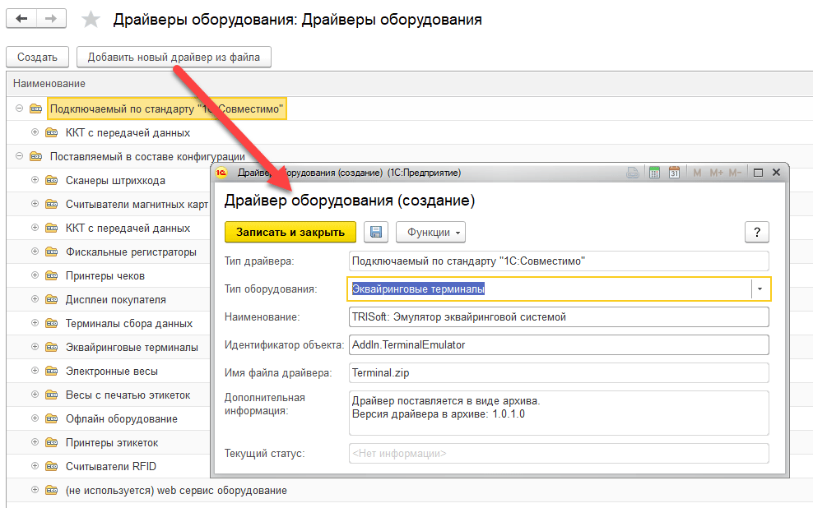Open help with the question mark button
The width and height of the screenshot is (813, 508).
coord(756,232)
